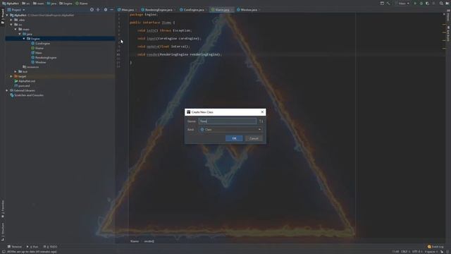
Task: Click java breadcrumb in navigation bar
Action: [51, 4]
